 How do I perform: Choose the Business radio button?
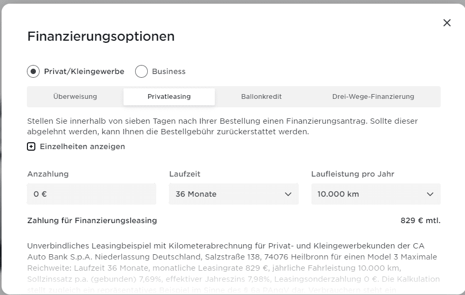(x=141, y=71)
